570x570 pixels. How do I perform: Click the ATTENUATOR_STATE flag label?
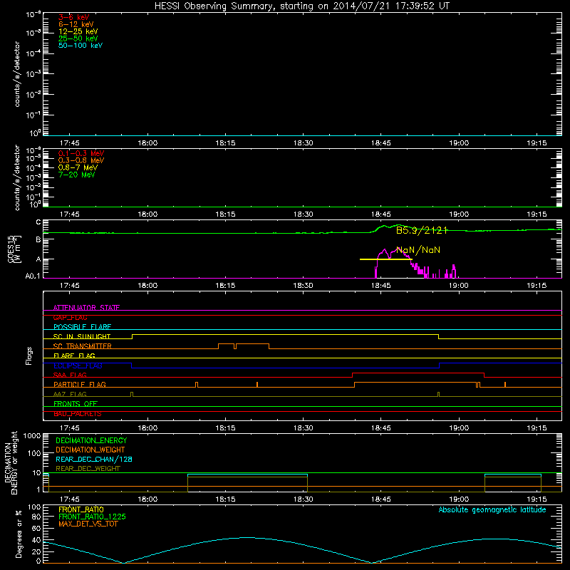(86, 308)
